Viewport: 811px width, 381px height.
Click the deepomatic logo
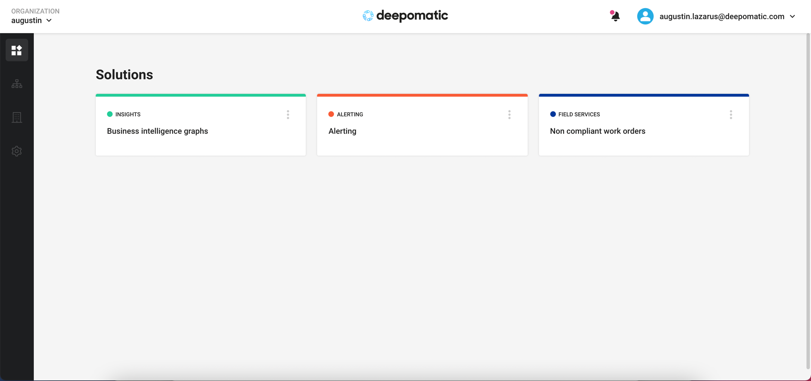click(x=405, y=16)
